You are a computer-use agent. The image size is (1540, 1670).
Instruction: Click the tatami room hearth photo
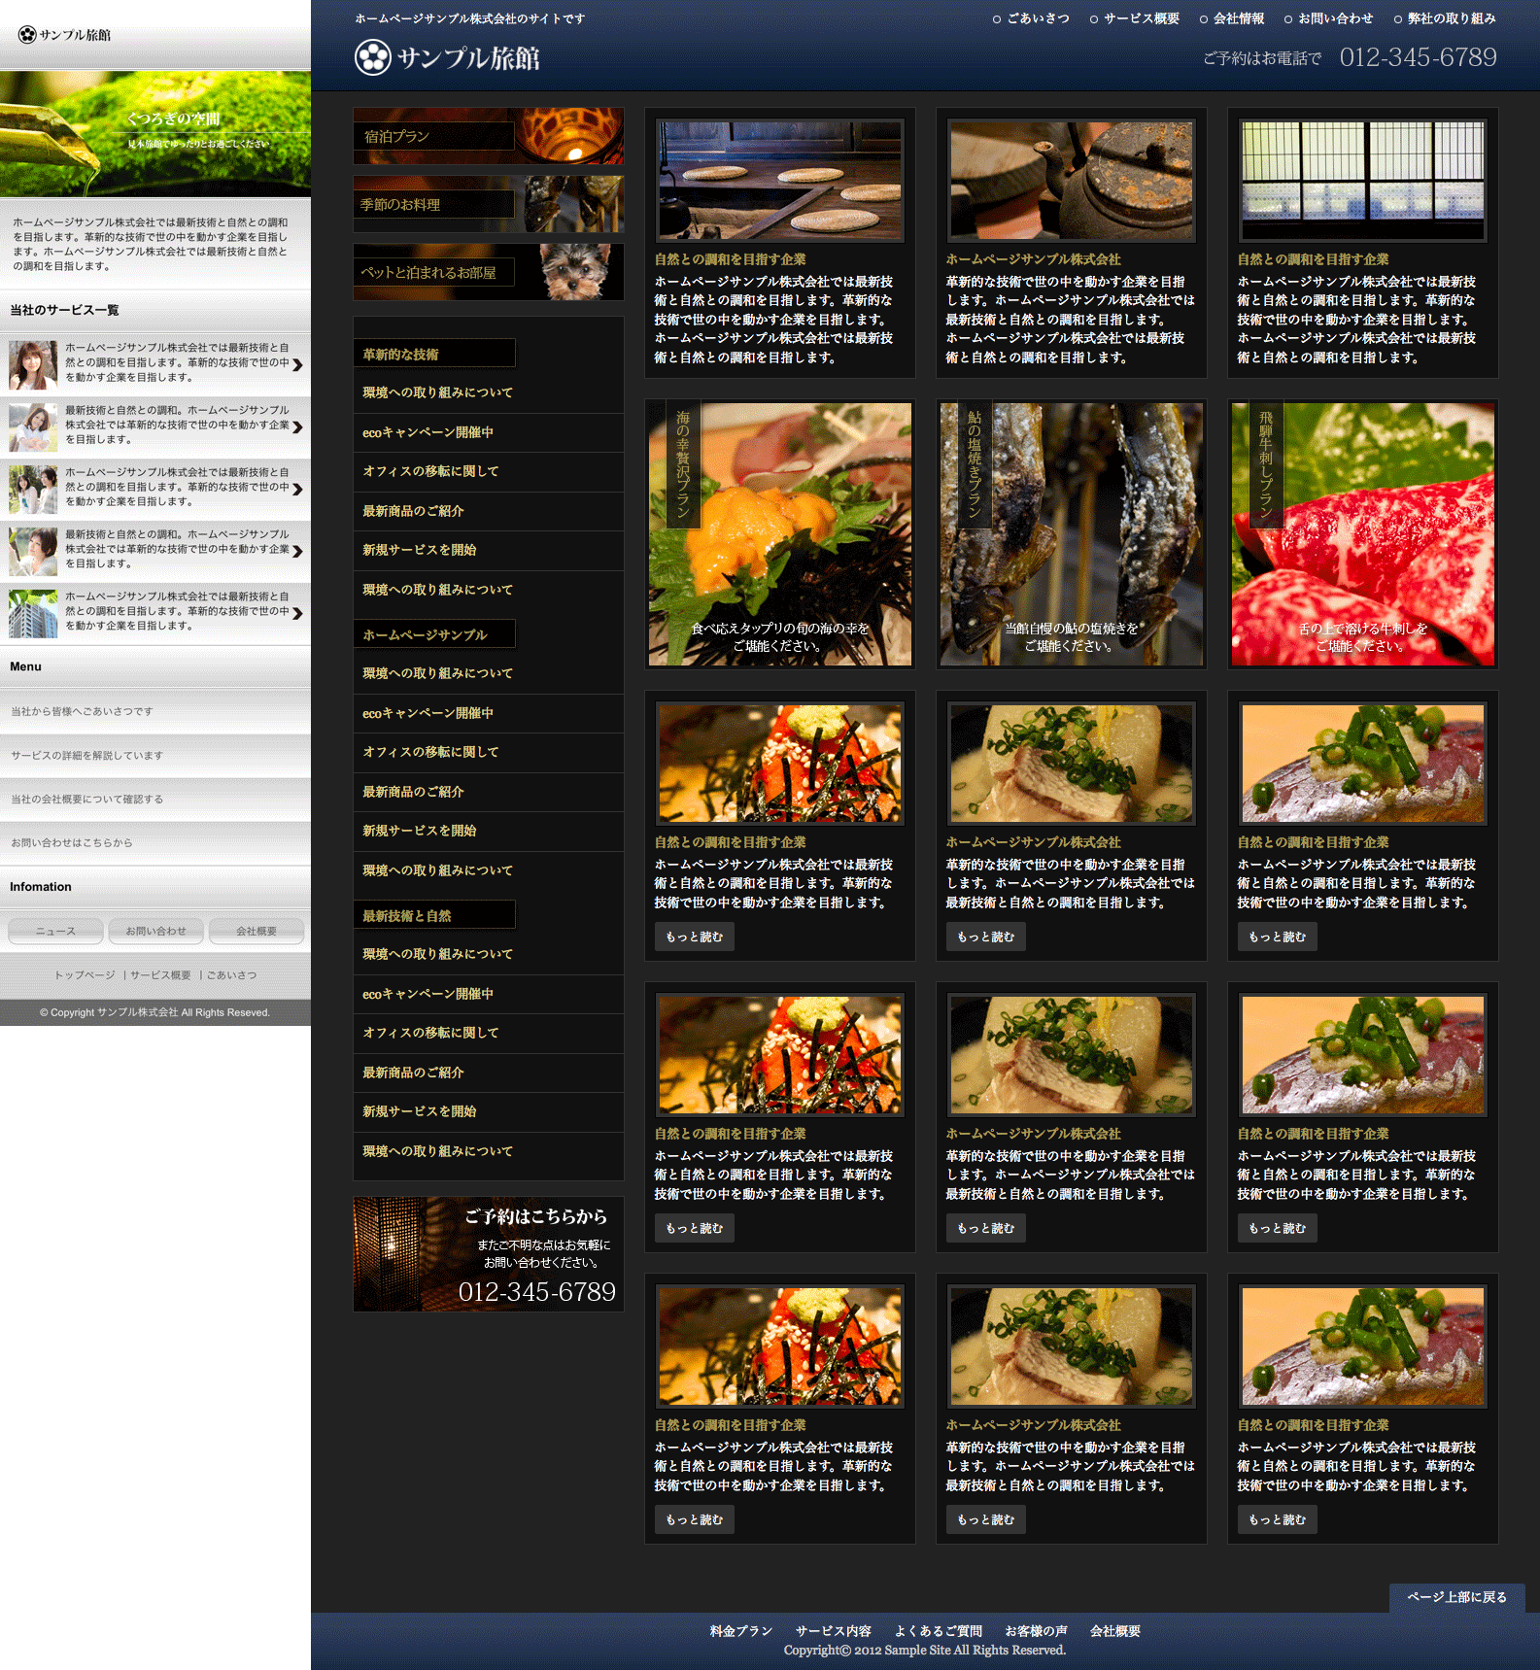[779, 180]
